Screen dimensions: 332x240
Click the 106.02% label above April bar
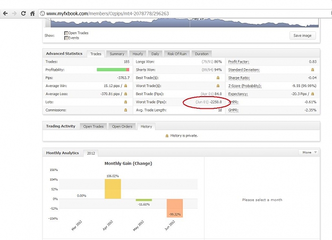(113, 176)
